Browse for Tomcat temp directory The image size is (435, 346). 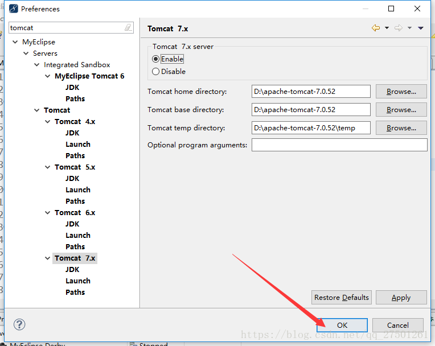coord(401,128)
